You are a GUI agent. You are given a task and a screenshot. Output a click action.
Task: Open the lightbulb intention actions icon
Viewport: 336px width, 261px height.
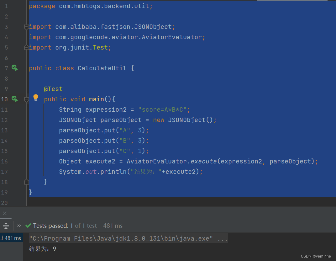pyautogui.click(x=36, y=98)
